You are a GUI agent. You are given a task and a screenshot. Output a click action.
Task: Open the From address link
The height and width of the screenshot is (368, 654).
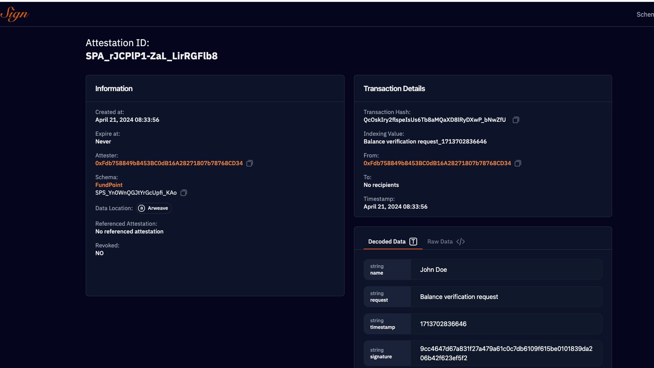click(x=437, y=163)
